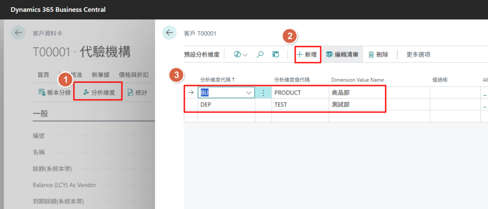Click the Dimension Value Name column header

click(357, 80)
